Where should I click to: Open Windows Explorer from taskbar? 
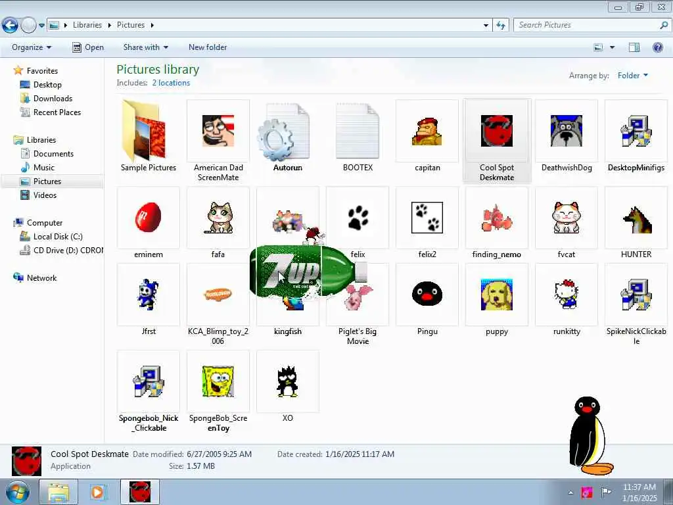point(58,492)
